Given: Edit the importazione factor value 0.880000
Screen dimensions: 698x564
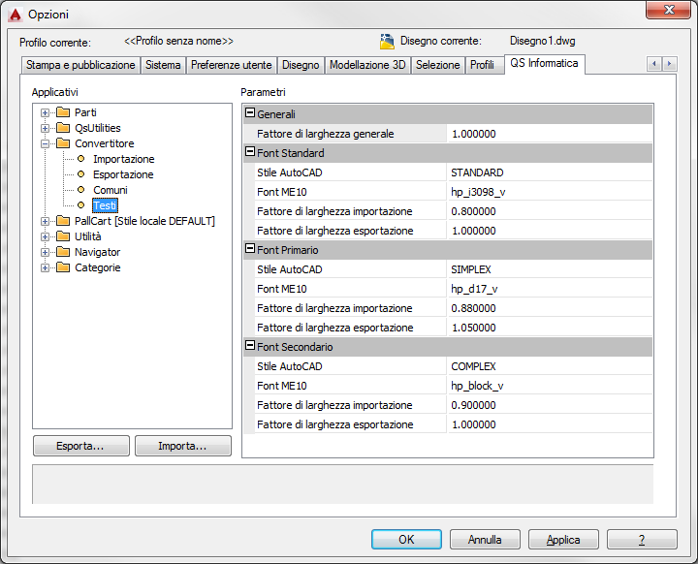Looking at the screenshot, I should [551, 308].
